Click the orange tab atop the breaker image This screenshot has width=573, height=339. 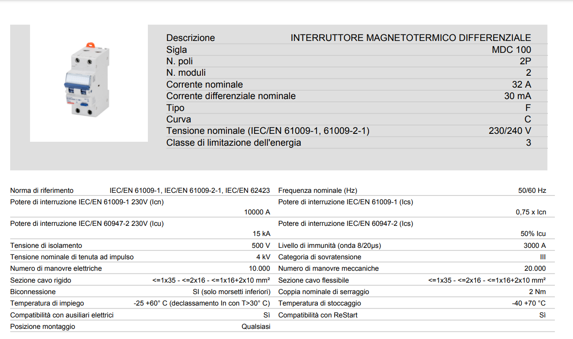coord(90,44)
